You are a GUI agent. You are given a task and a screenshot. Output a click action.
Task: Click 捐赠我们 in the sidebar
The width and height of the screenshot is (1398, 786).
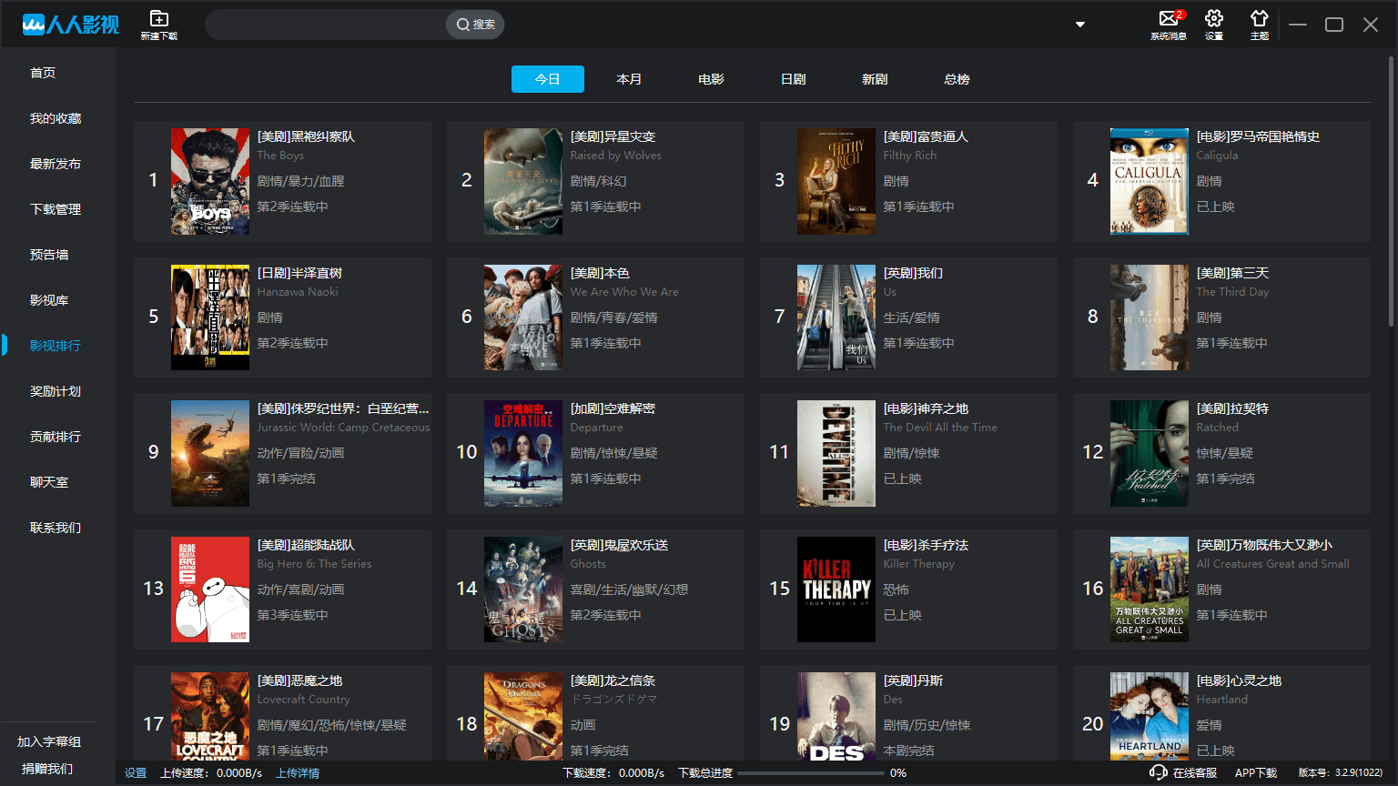[46, 769]
